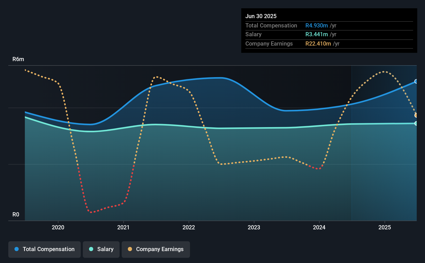Toggle the Company Earnings legend series

pyautogui.click(x=156, y=249)
